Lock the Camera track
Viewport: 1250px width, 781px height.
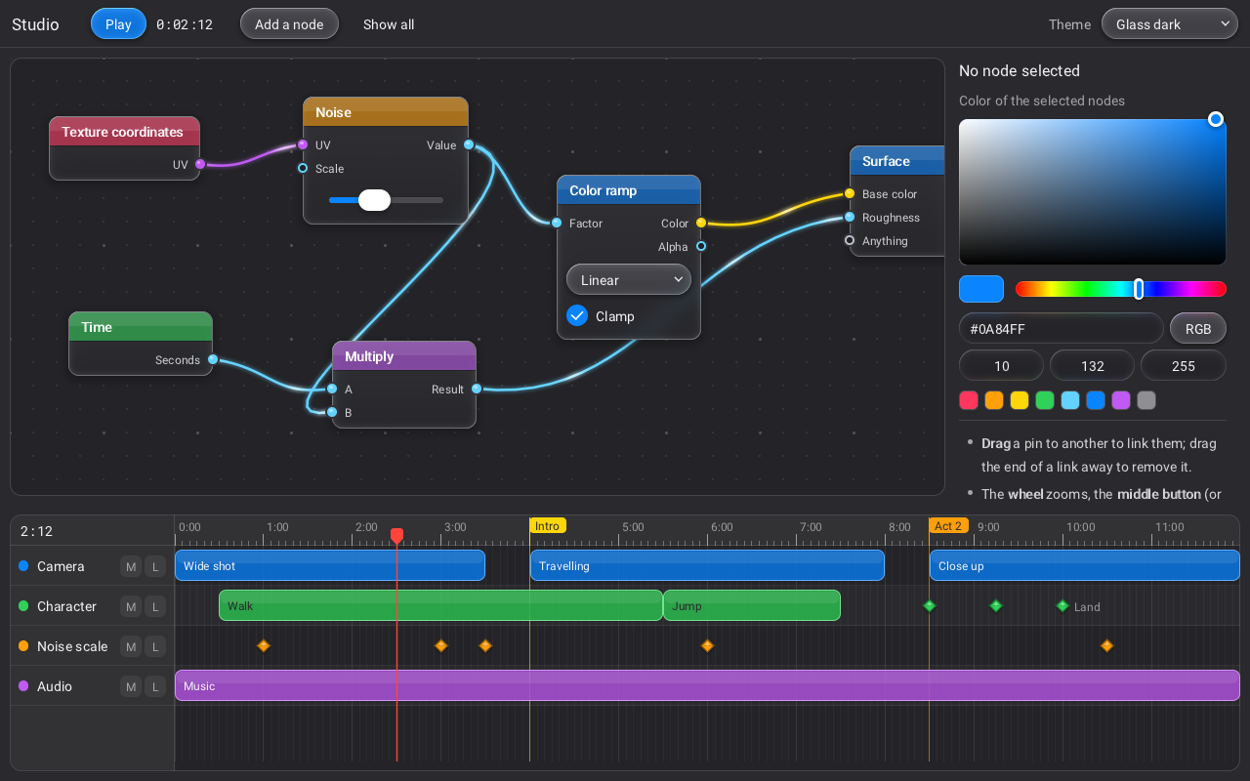(155, 566)
